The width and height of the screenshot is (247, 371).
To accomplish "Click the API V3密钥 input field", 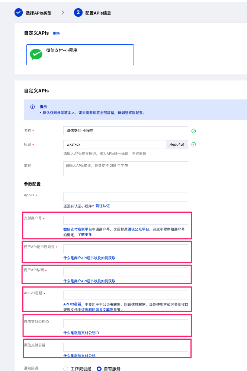I will (125, 295).
